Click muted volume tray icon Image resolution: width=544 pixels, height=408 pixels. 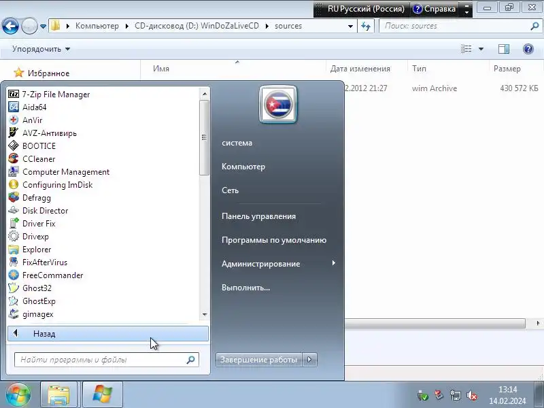472,395
